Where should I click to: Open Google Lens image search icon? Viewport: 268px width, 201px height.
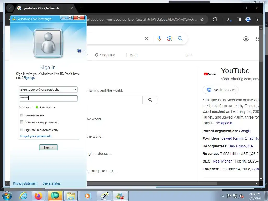pyautogui.click(x=170, y=38)
